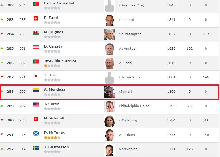Click the Austria flag next to D. Canadi

click(x=36, y=47)
